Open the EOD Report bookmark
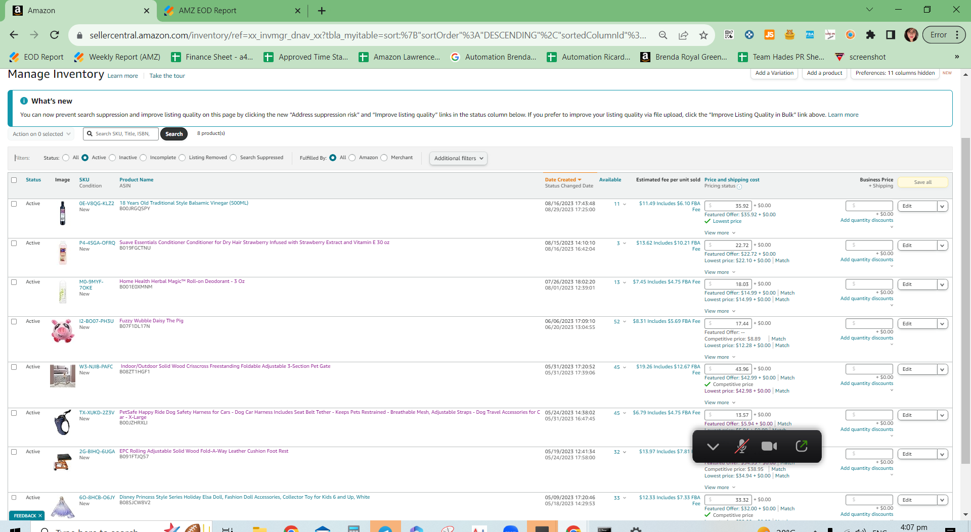This screenshot has height=532, width=971. tap(36, 57)
